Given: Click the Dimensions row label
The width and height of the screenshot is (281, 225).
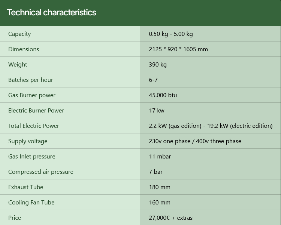Looking at the screenshot, I should (24, 49).
